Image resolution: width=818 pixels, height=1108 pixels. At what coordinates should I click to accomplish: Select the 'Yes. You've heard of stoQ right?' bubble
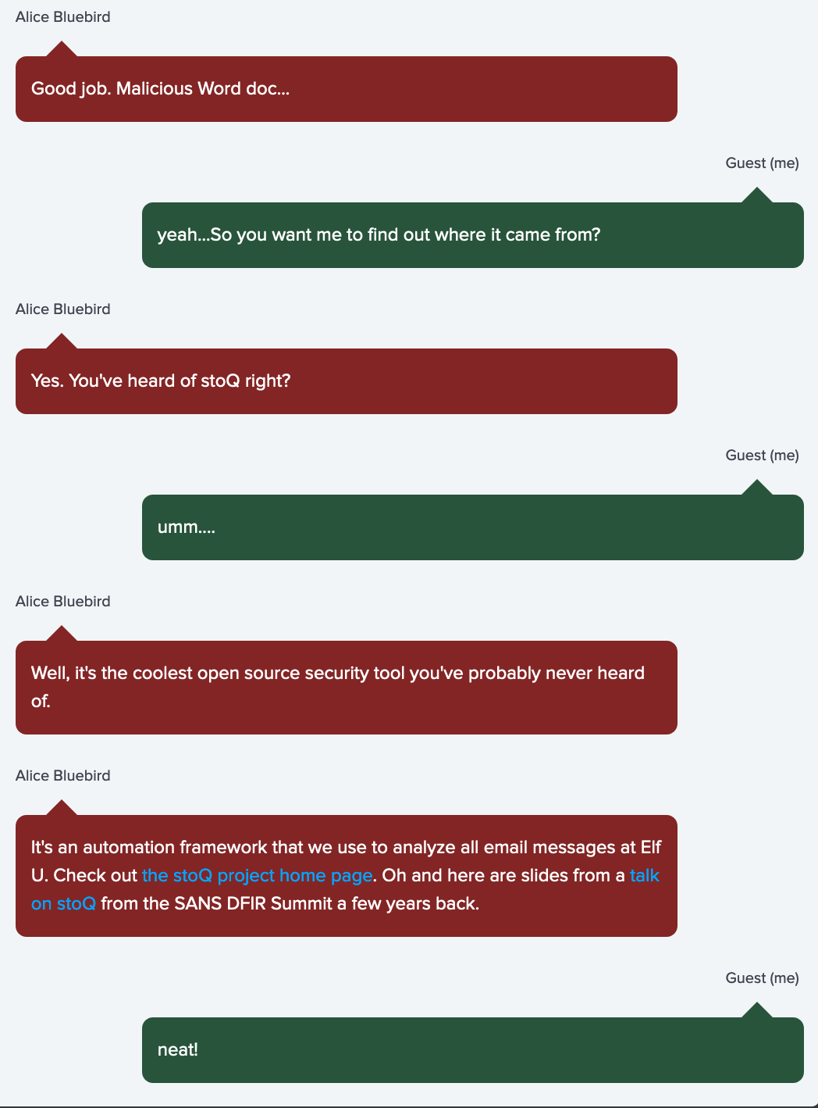pyautogui.click(x=347, y=381)
